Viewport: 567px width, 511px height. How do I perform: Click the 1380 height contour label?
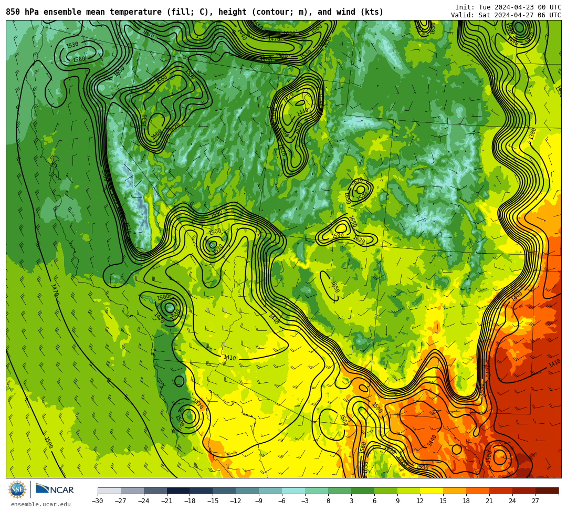[x=532, y=134]
